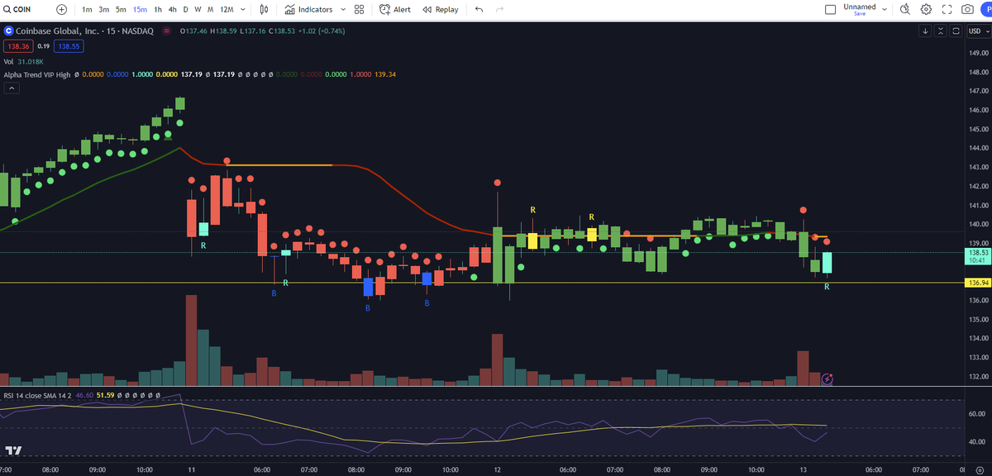The width and height of the screenshot is (992, 476).
Task: Click the collapse pane icon
Action: (941, 31)
